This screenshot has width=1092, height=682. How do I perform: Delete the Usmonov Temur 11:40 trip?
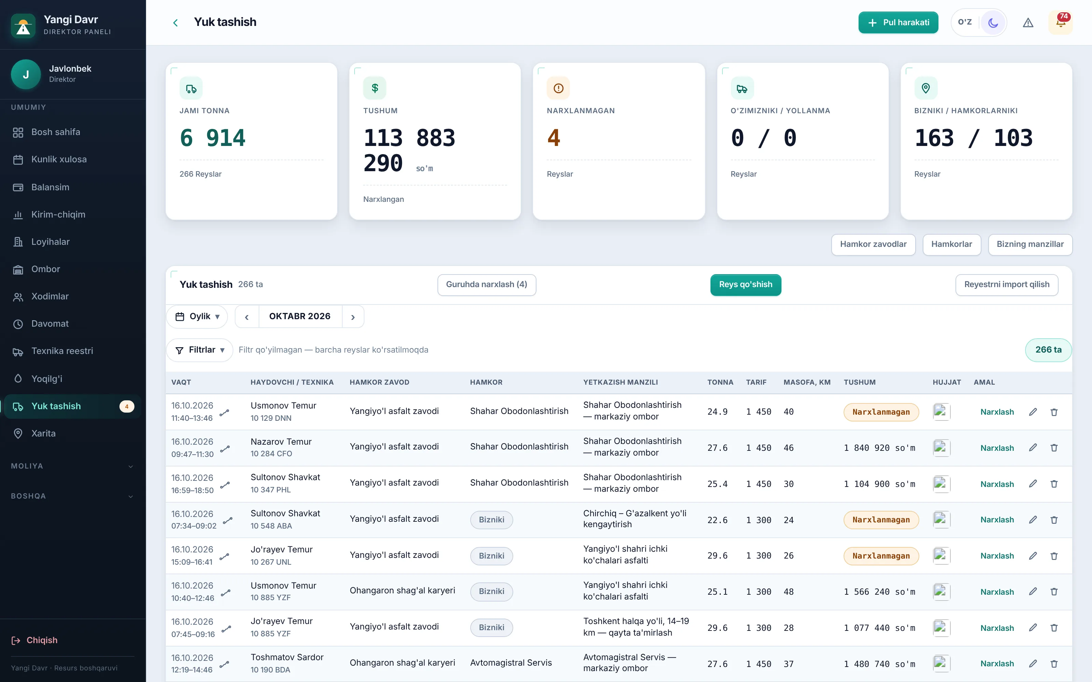tap(1054, 412)
